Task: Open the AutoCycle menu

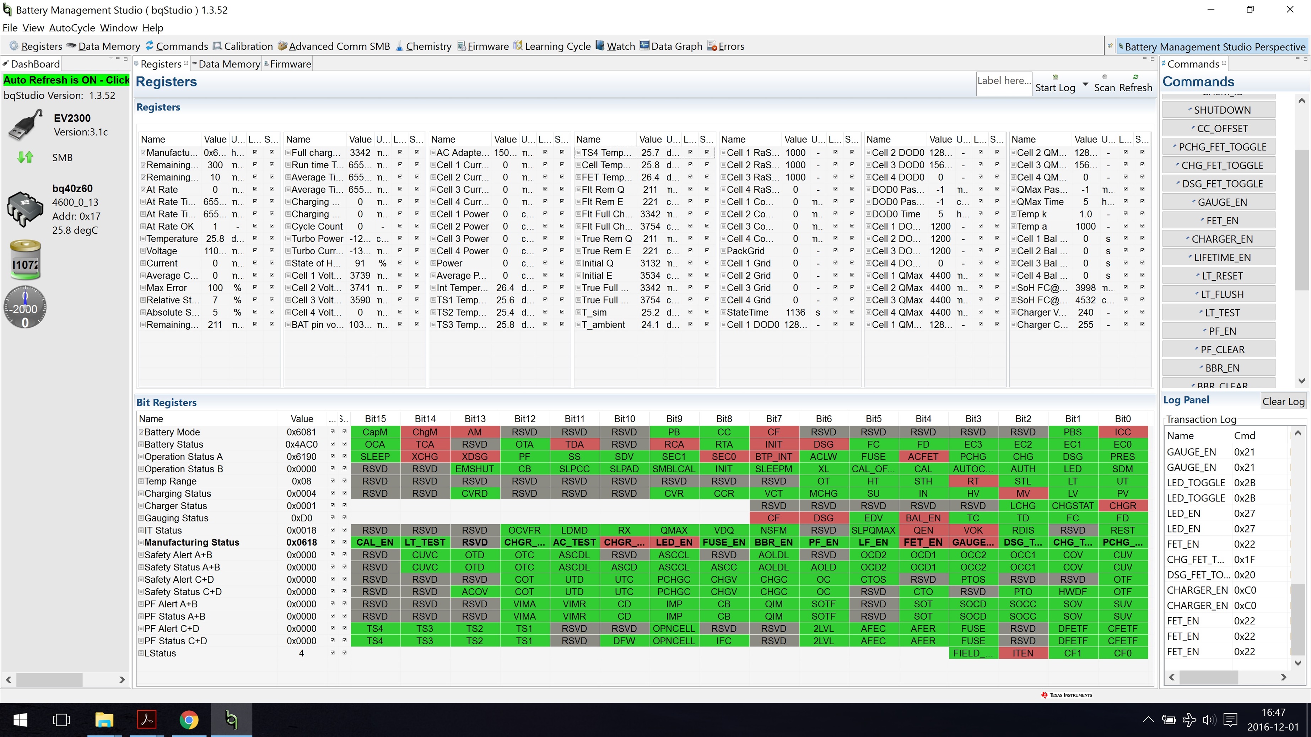Action: (x=72, y=28)
